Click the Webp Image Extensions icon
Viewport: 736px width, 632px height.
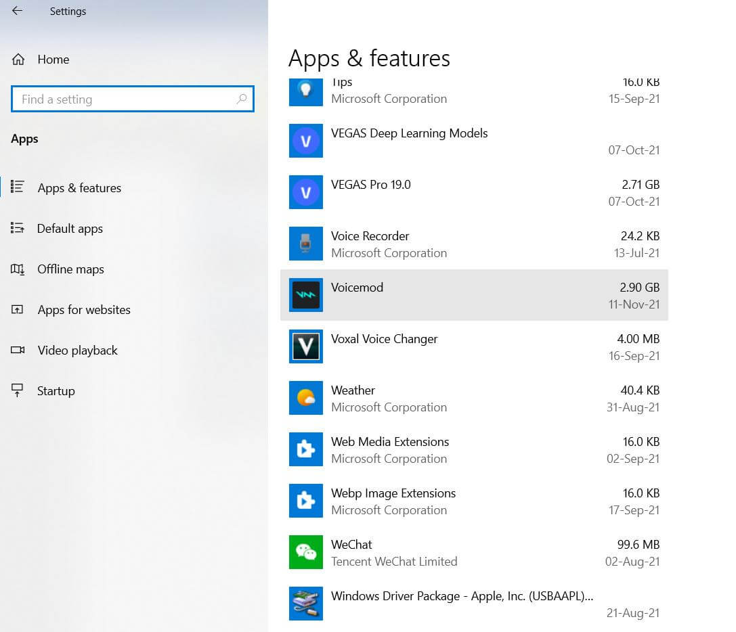pyautogui.click(x=305, y=501)
